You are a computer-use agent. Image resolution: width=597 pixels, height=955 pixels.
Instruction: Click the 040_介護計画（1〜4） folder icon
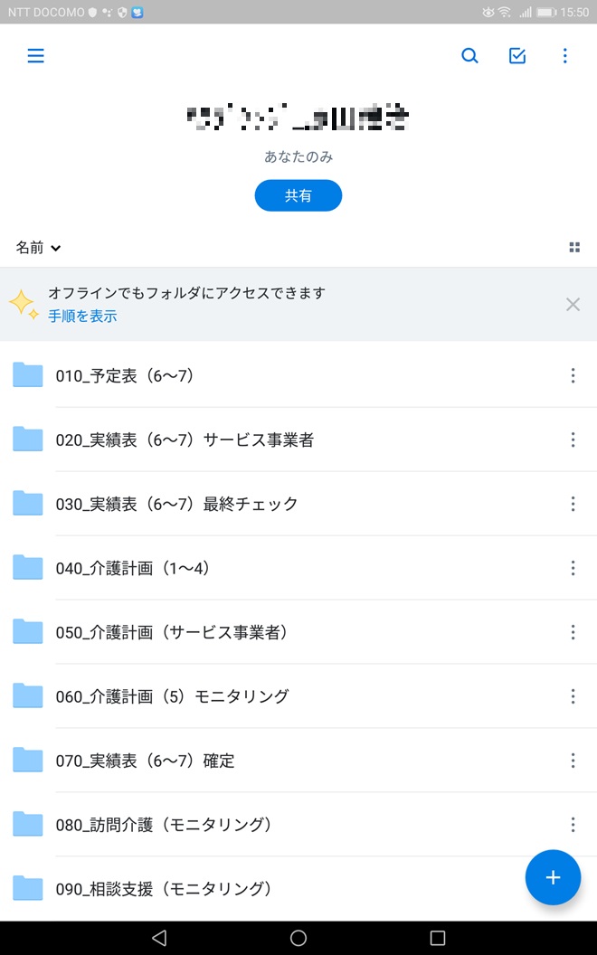[28, 568]
